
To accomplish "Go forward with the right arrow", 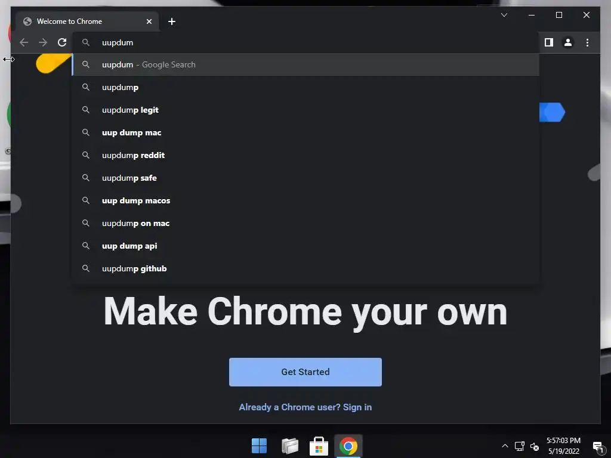I will click(x=43, y=42).
